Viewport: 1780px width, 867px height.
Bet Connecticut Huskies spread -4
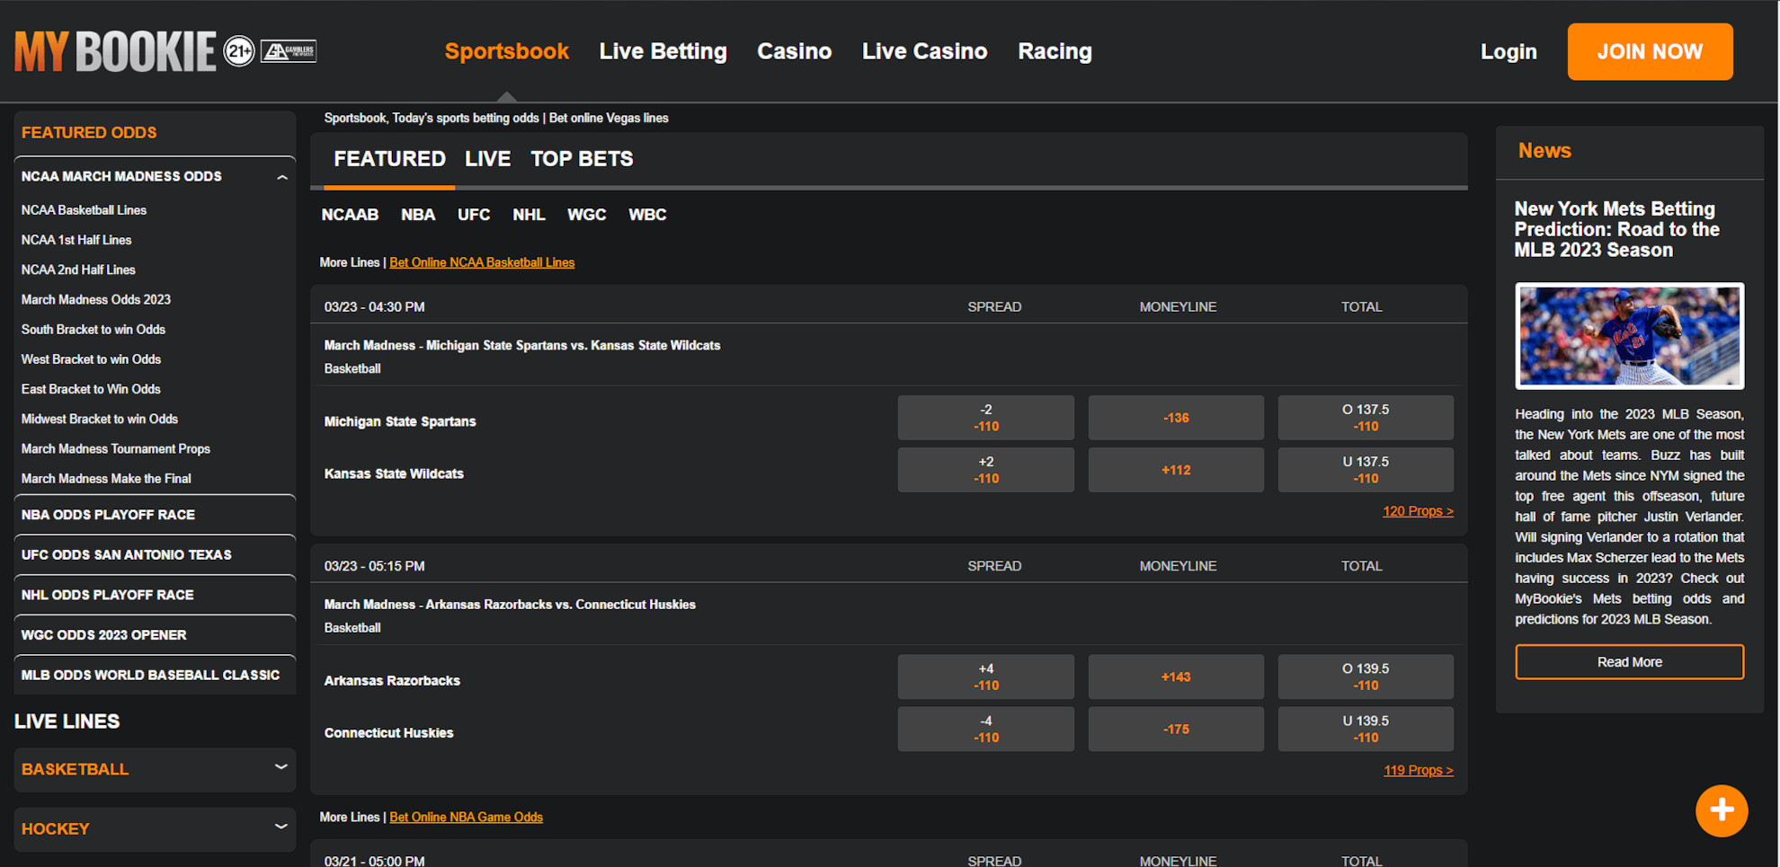click(x=986, y=729)
